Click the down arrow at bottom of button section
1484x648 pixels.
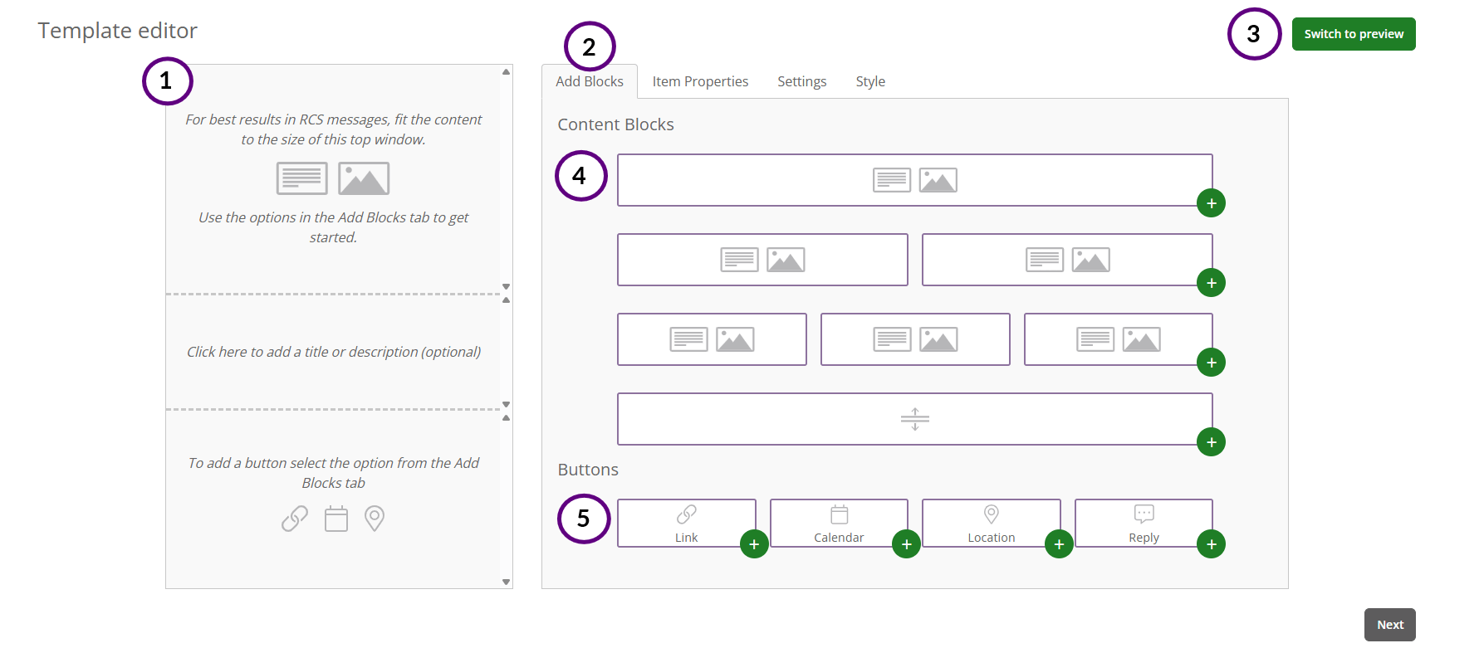[506, 582]
